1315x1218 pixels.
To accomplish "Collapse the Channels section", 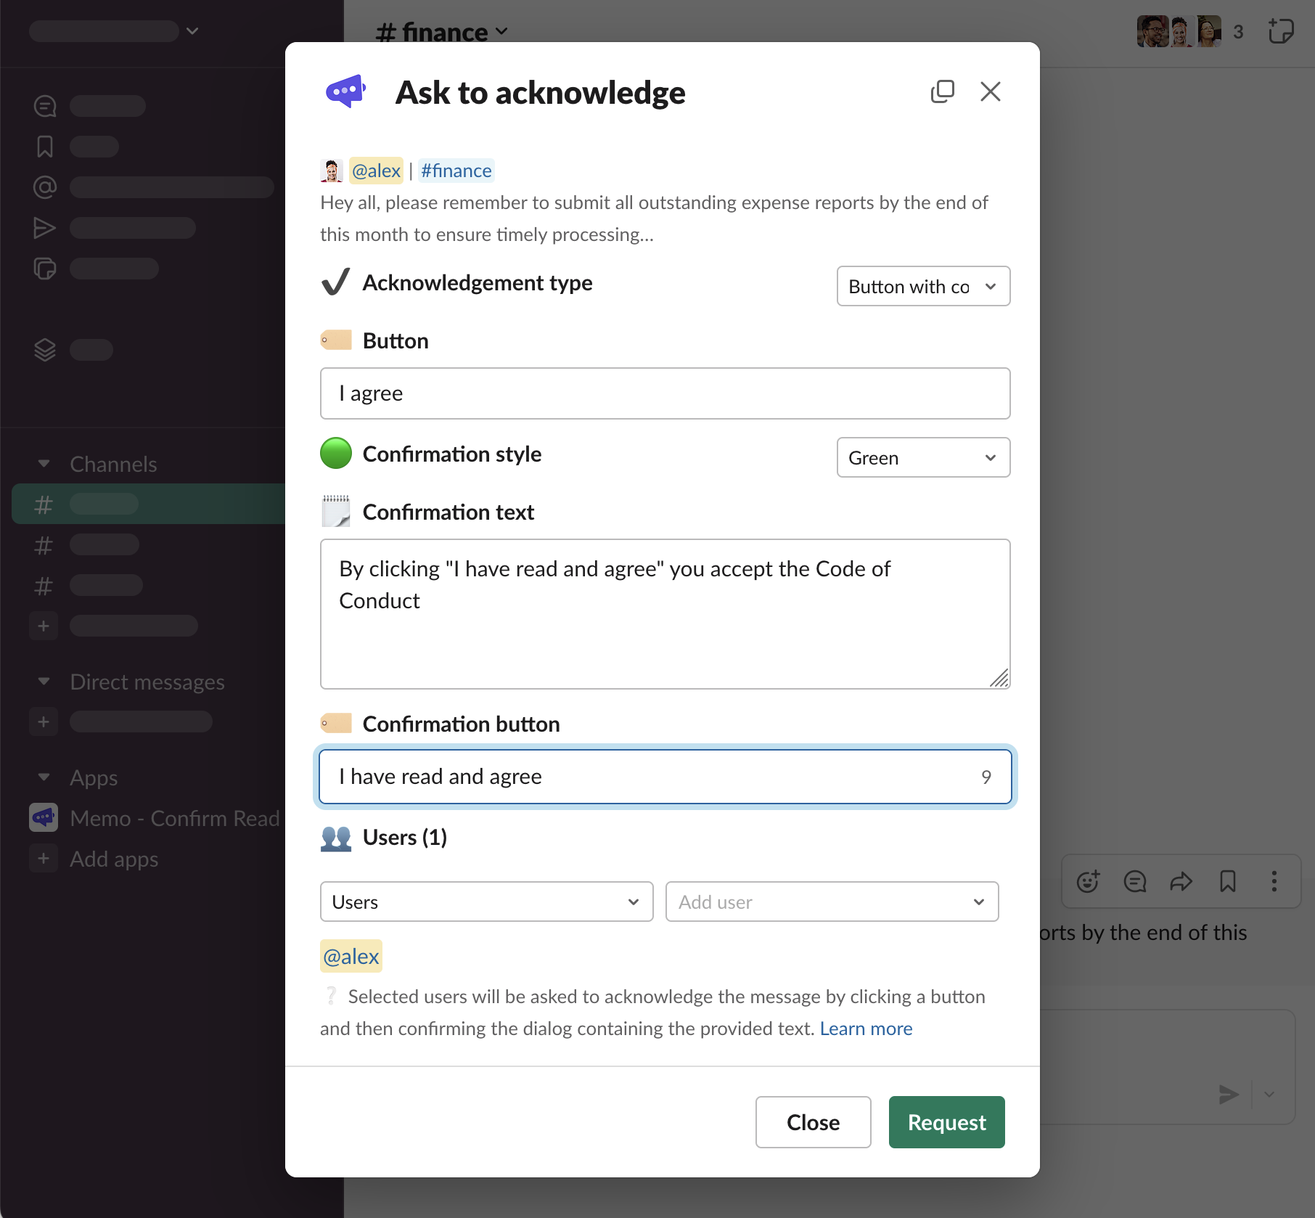I will (x=44, y=464).
